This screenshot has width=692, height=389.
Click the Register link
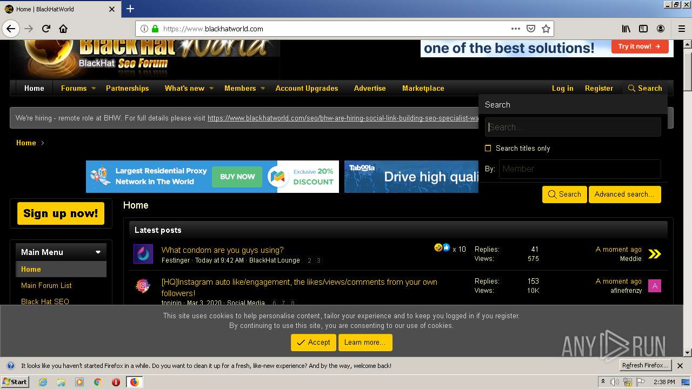click(x=599, y=88)
